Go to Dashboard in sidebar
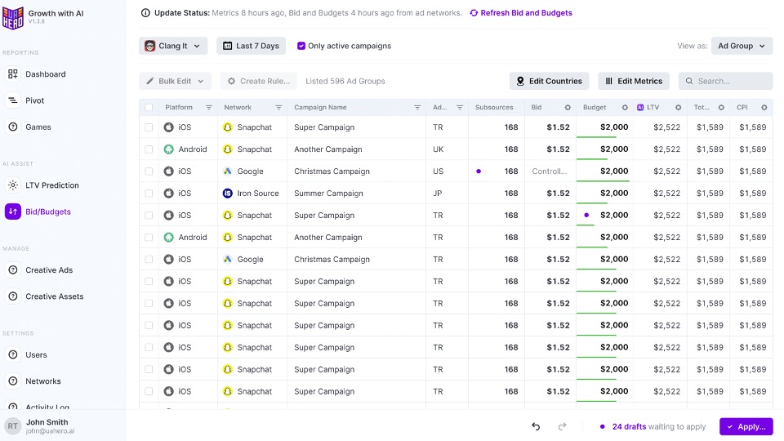This screenshot has width=784, height=441. pyautogui.click(x=46, y=74)
